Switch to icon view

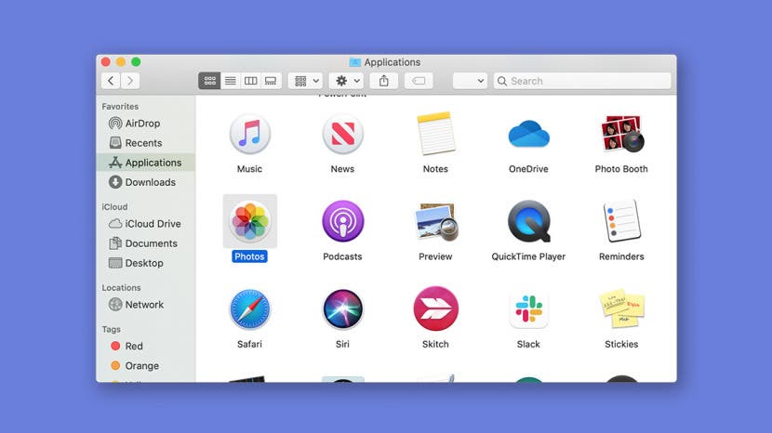click(209, 81)
